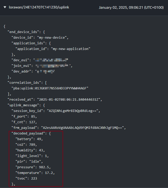
Task: Click the "f_cnt": 127 line
Action: point(24,122)
